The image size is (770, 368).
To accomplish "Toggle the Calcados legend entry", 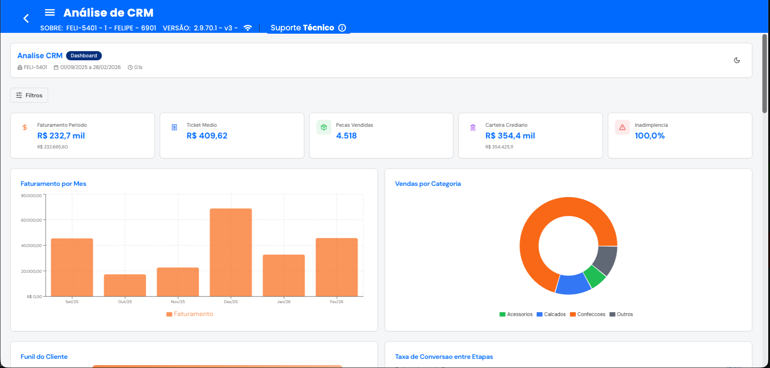I will [x=551, y=314].
